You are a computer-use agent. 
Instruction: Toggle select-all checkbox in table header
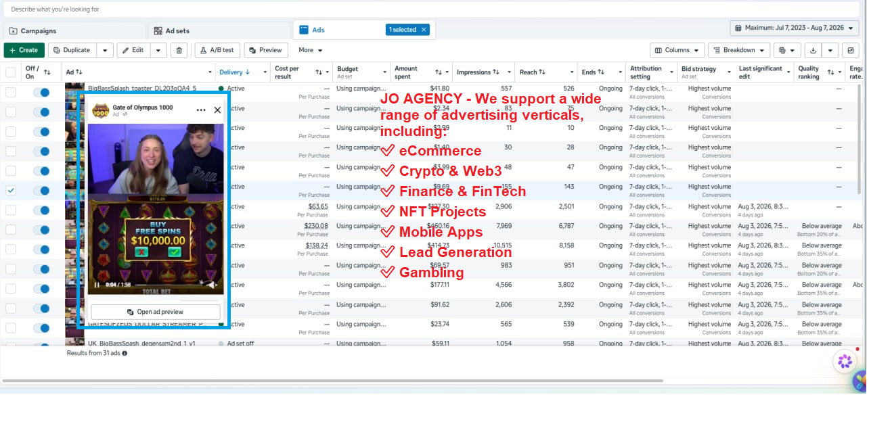tap(11, 72)
